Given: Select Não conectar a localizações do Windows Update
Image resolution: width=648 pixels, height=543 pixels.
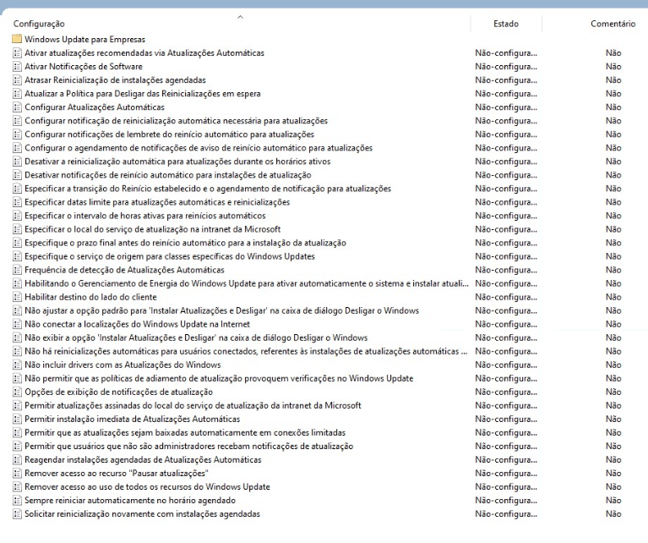Looking at the screenshot, I should tap(137, 324).
